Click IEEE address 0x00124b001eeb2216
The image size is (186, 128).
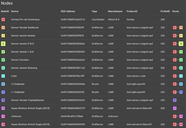[x=73, y=19]
